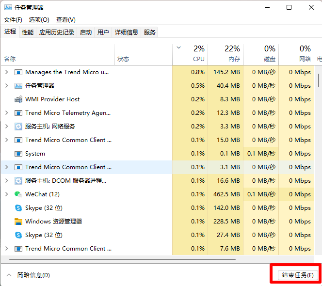Click the 任务管理器 process icon in list

tap(18, 86)
